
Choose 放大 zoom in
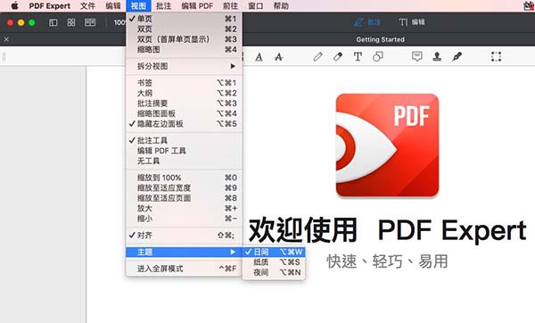(x=184, y=208)
